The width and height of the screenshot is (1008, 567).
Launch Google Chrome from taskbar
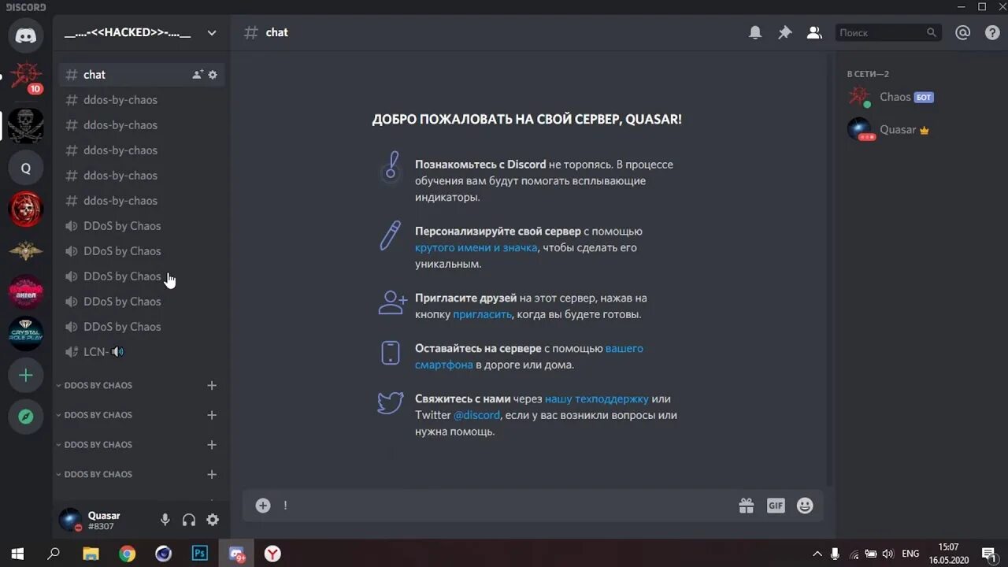pos(127,554)
